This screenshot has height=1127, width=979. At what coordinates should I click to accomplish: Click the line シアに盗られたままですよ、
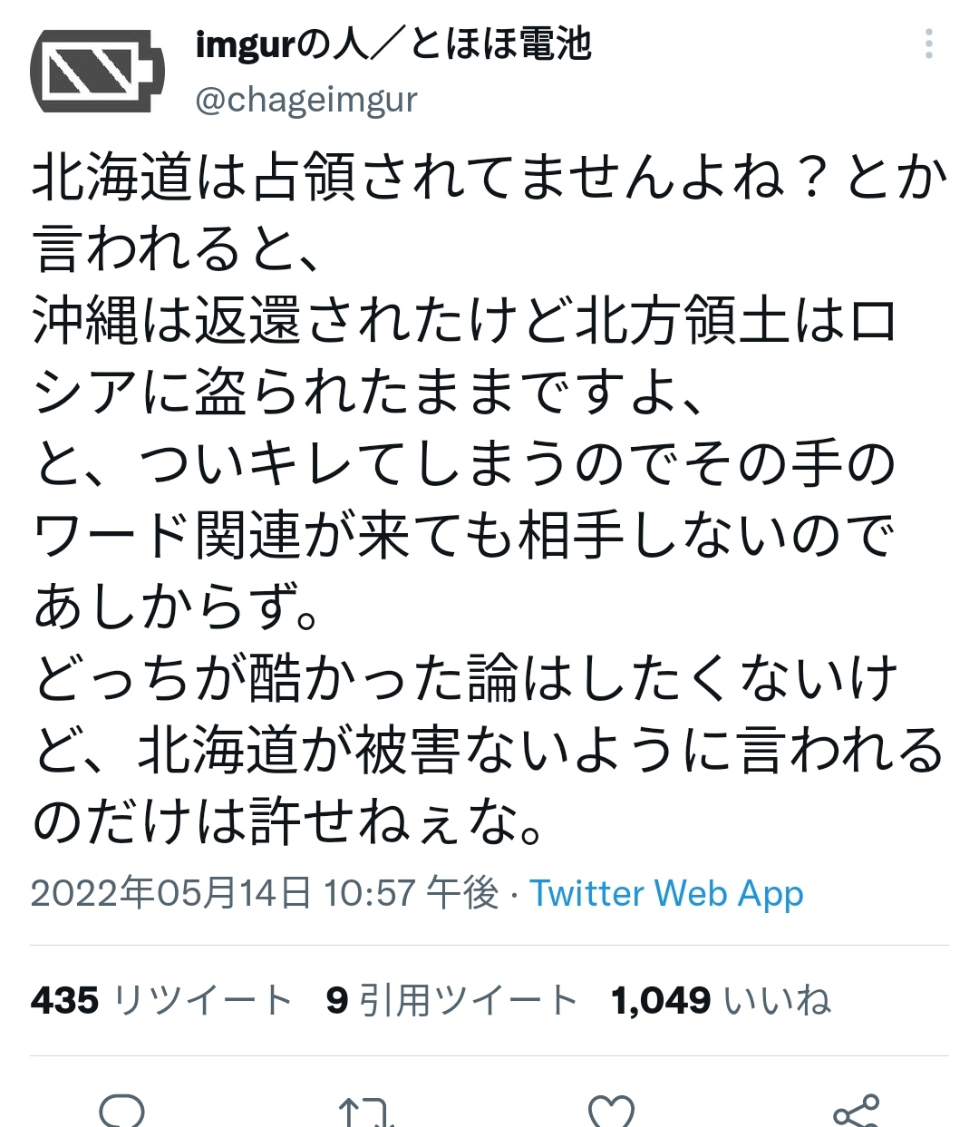point(370,393)
